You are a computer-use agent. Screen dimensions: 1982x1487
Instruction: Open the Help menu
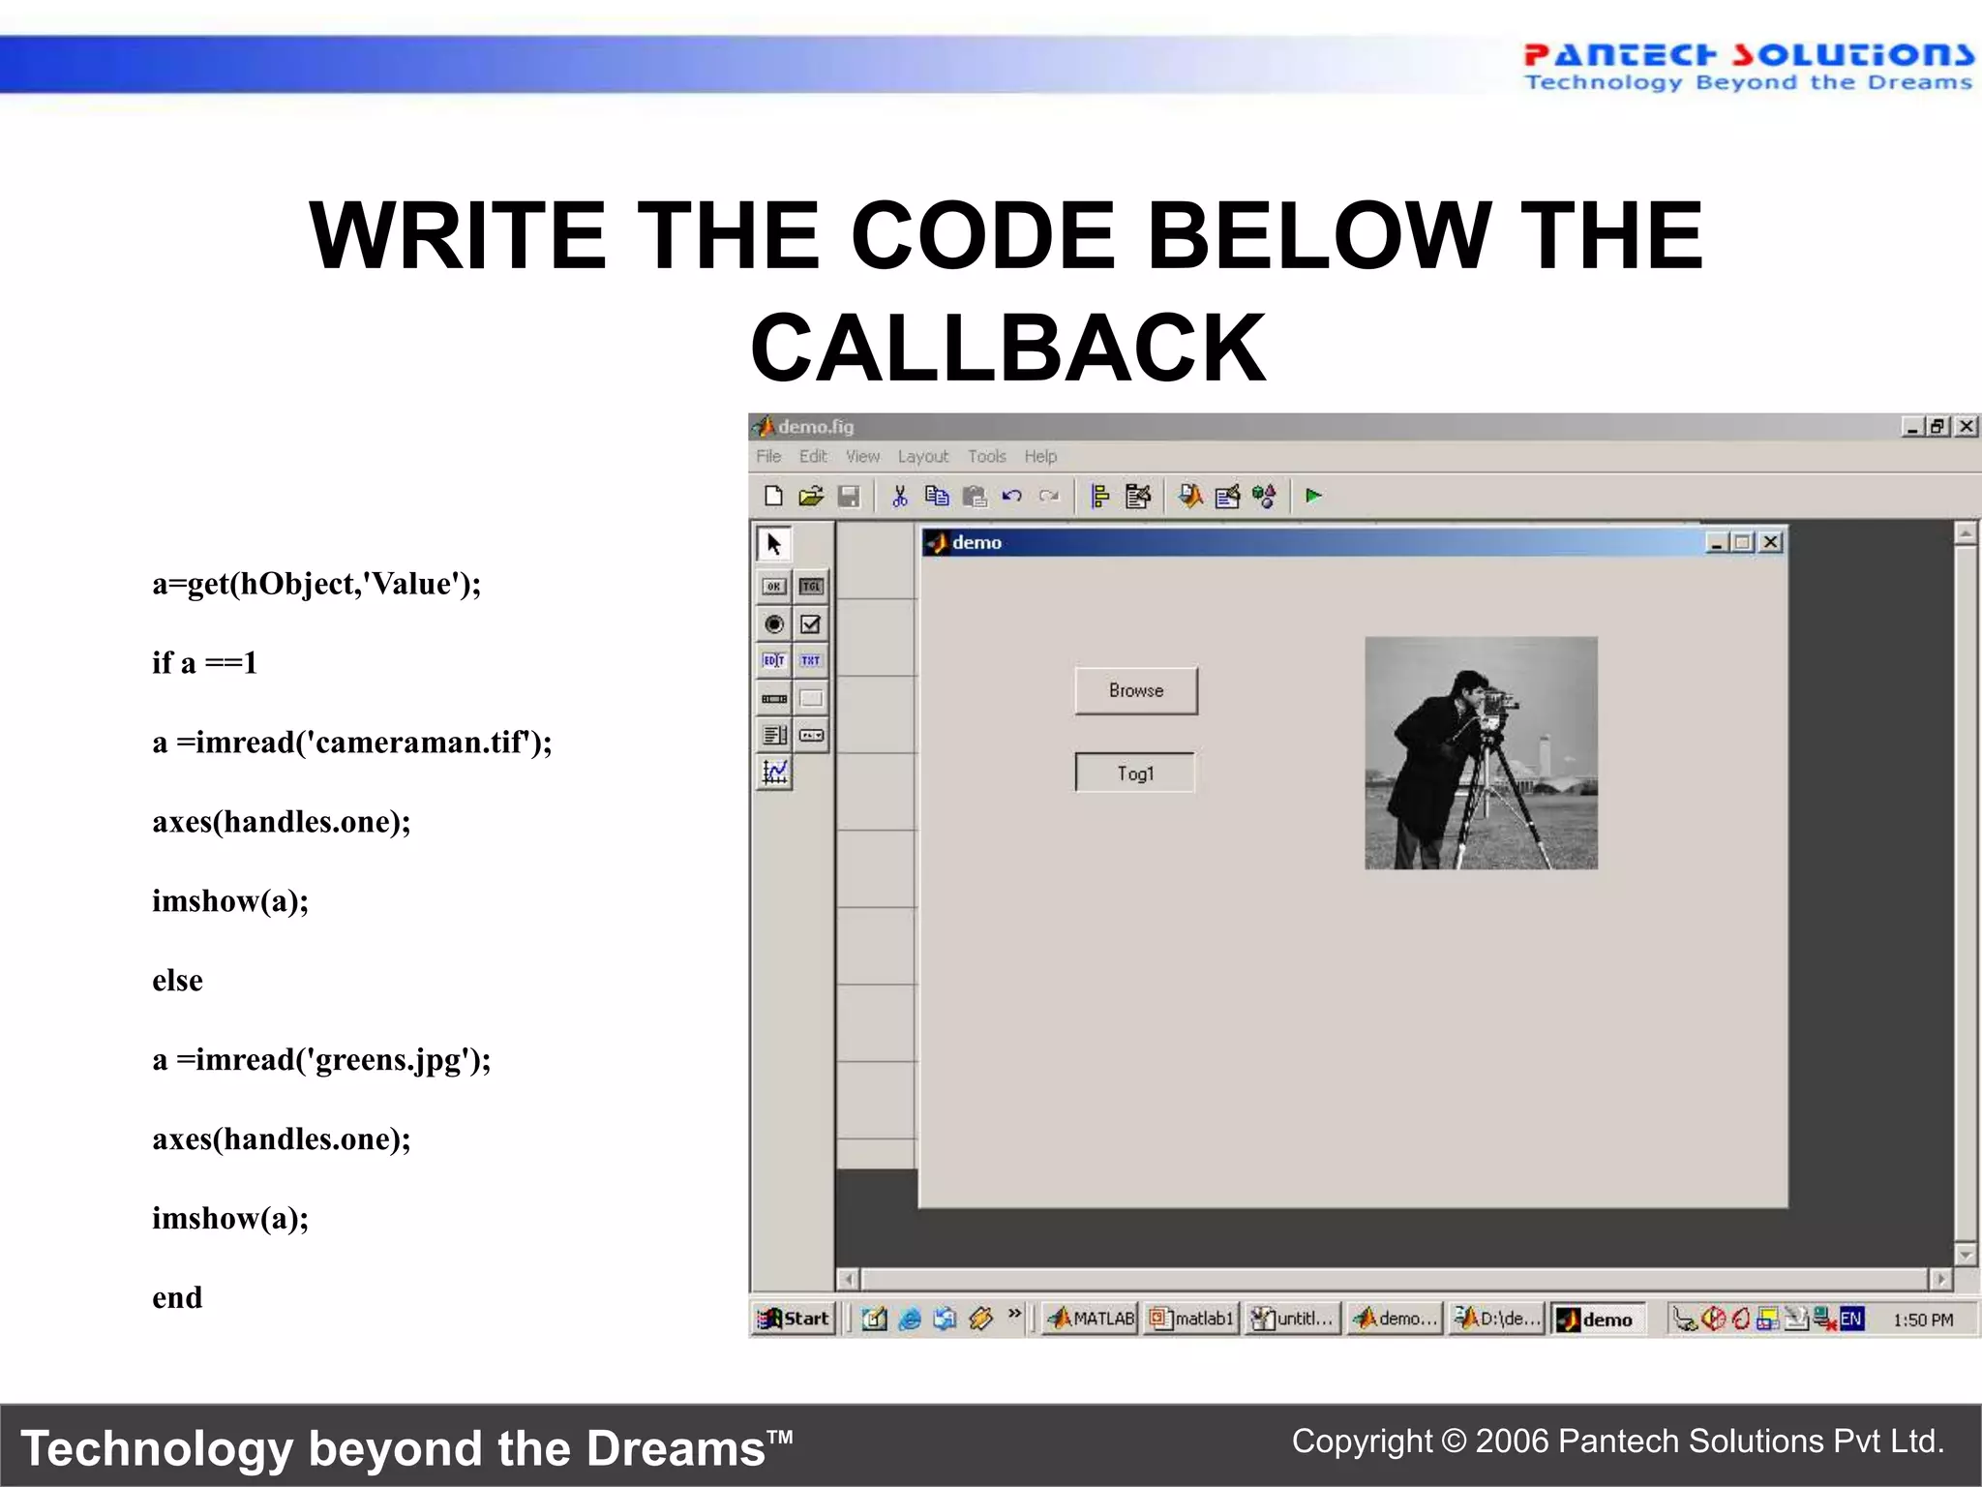coord(1040,456)
